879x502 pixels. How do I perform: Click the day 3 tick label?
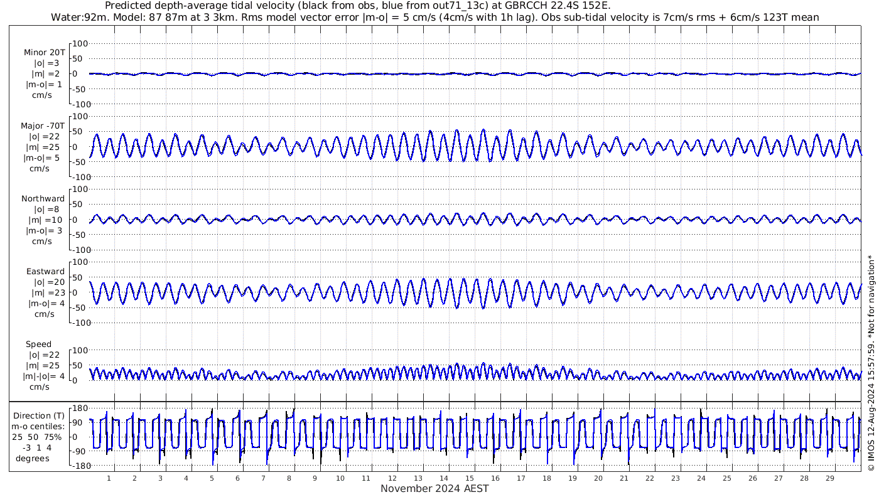[160, 478]
